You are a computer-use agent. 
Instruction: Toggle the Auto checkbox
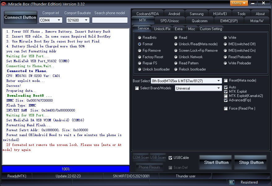[x=226, y=87]
